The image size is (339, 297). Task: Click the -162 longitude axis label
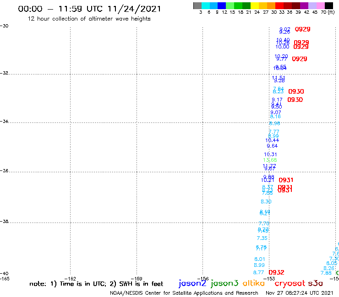coord(70,279)
